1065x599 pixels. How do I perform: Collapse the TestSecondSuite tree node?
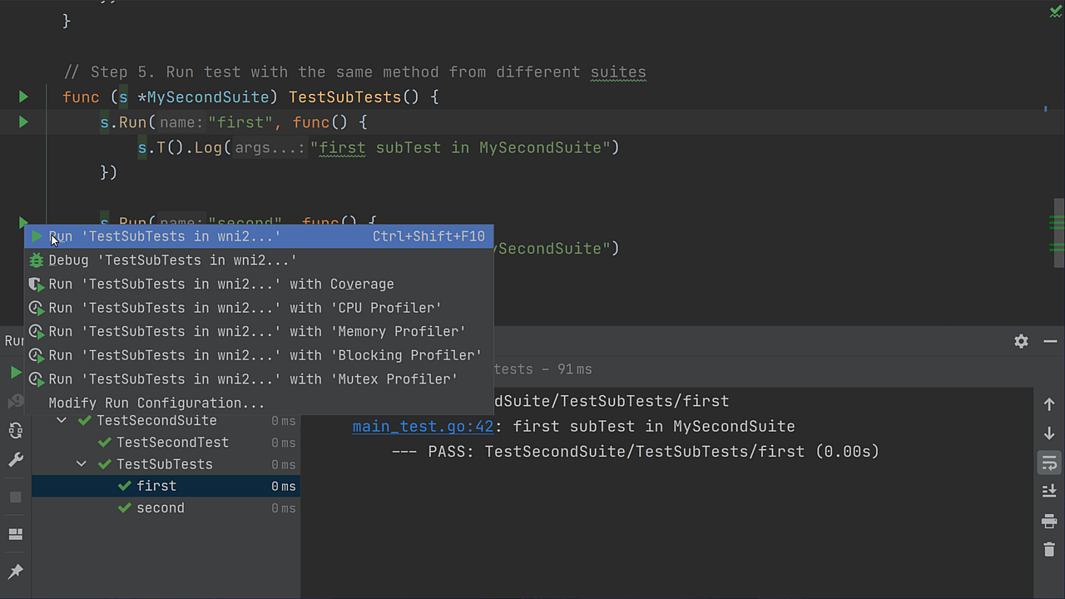pyautogui.click(x=62, y=421)
